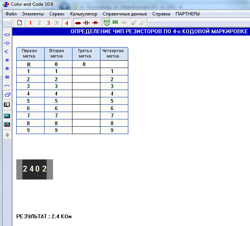Open the Элементы menu

33,14
